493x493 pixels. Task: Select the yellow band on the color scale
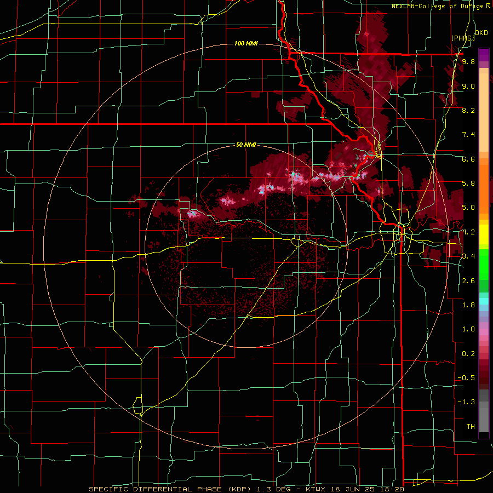point(484,234)
